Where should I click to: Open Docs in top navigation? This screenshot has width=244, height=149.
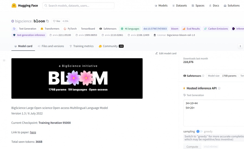point(214,6)
